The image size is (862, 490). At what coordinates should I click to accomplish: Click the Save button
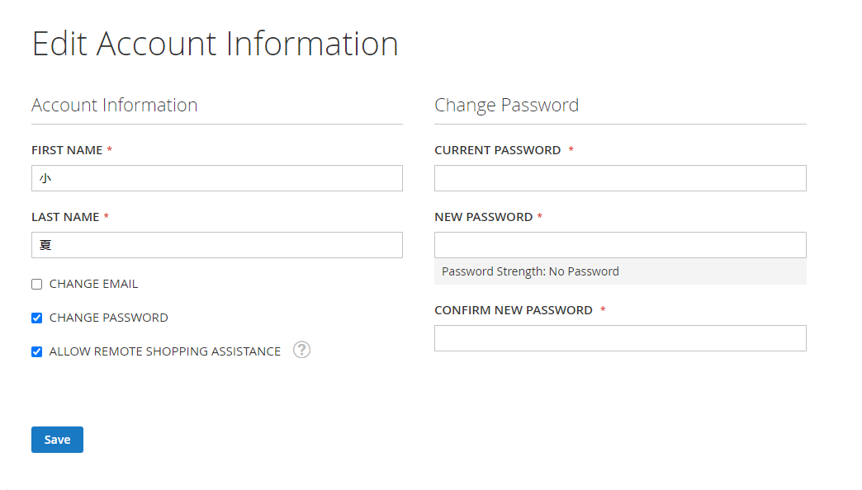point(57,440)
